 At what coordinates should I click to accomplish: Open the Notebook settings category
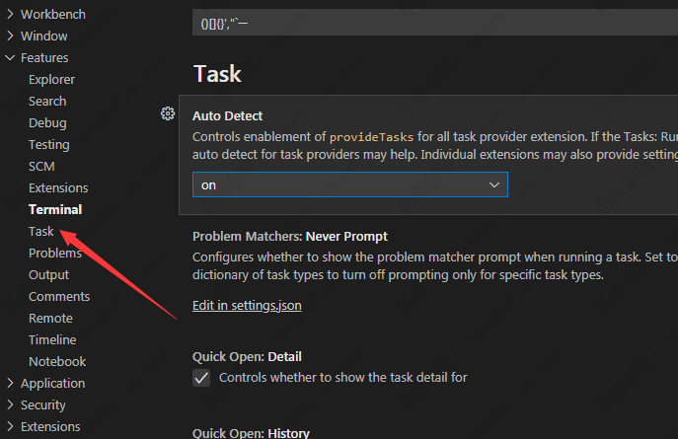pos(57,362)
